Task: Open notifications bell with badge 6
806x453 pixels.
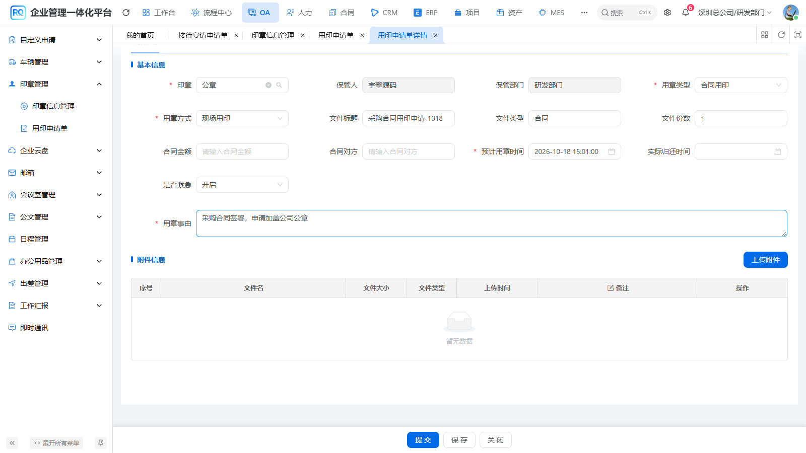Action: [686, 13]
